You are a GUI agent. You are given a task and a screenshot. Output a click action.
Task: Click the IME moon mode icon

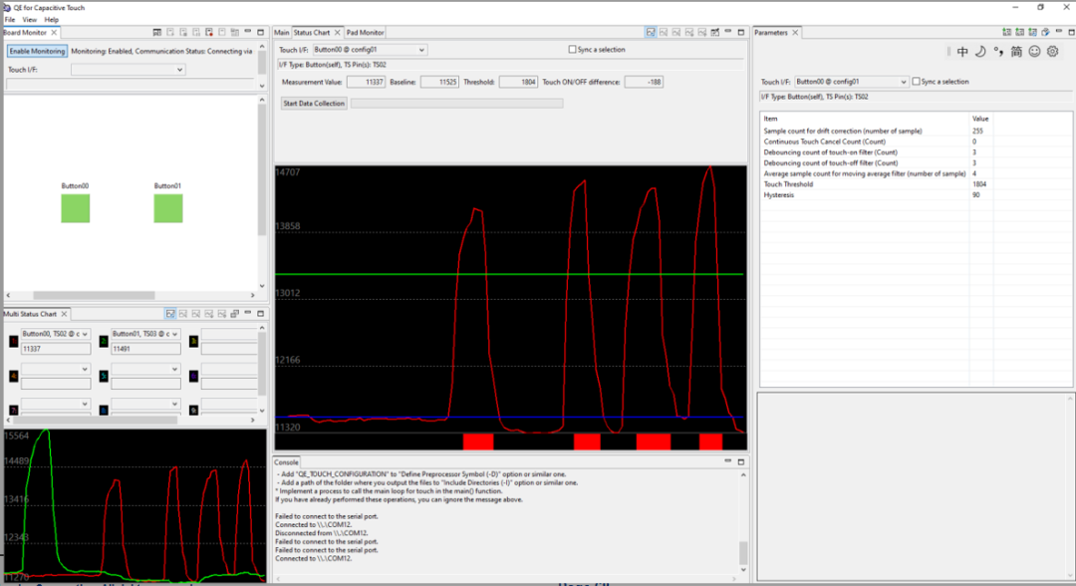(979, 51)
